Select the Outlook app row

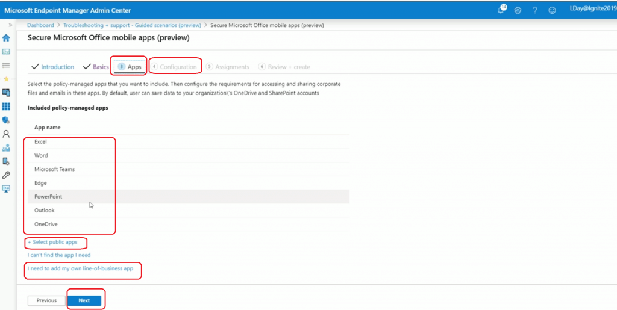189,211
